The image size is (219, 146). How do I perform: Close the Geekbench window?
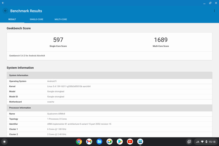[x=216, y=3]
